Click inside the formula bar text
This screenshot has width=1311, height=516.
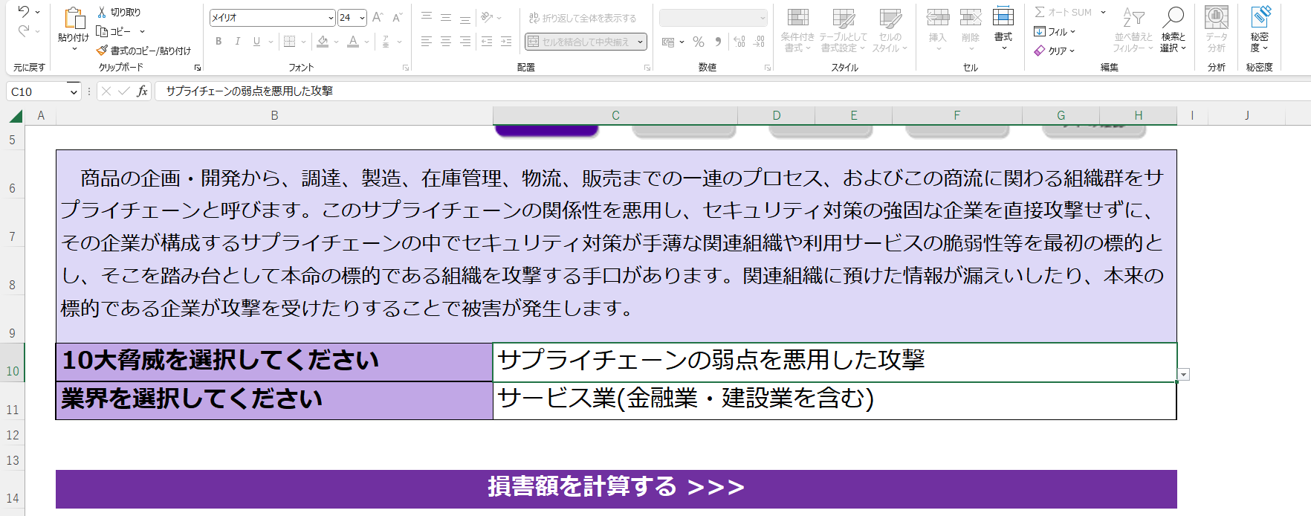(250, 91)
